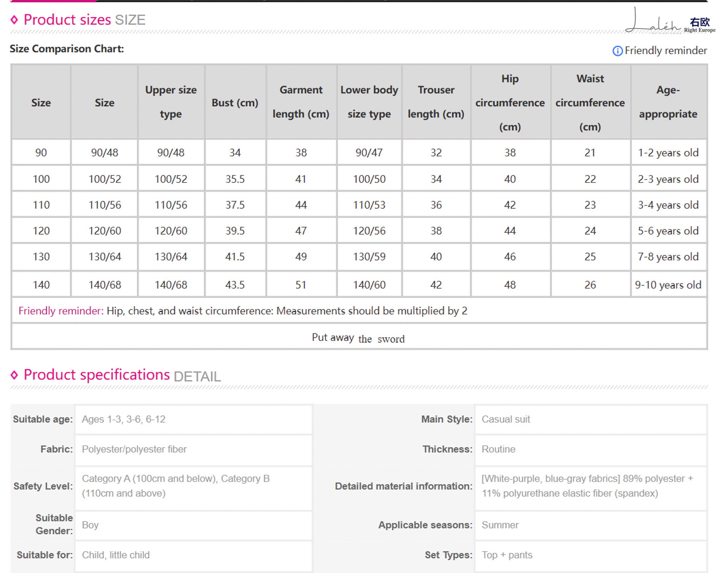Click the waist circumference value 26
Image resolution: width=720 pixels, height=573 pixels.
click(590, 285)
